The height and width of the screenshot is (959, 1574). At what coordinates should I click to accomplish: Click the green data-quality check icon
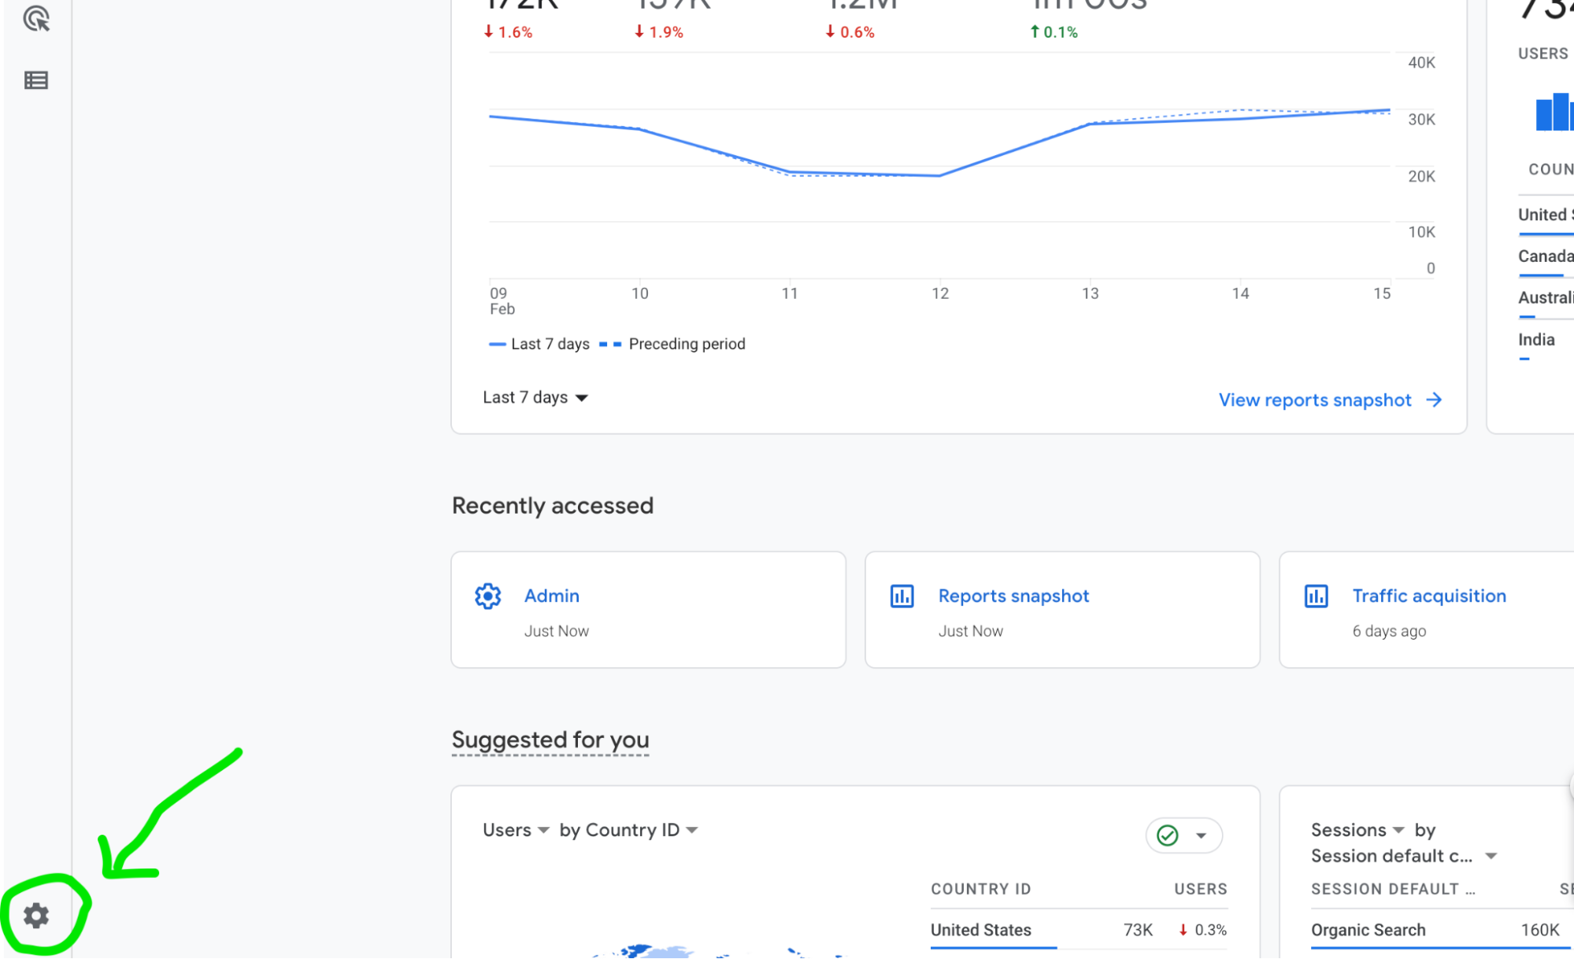coord(1168,835)
